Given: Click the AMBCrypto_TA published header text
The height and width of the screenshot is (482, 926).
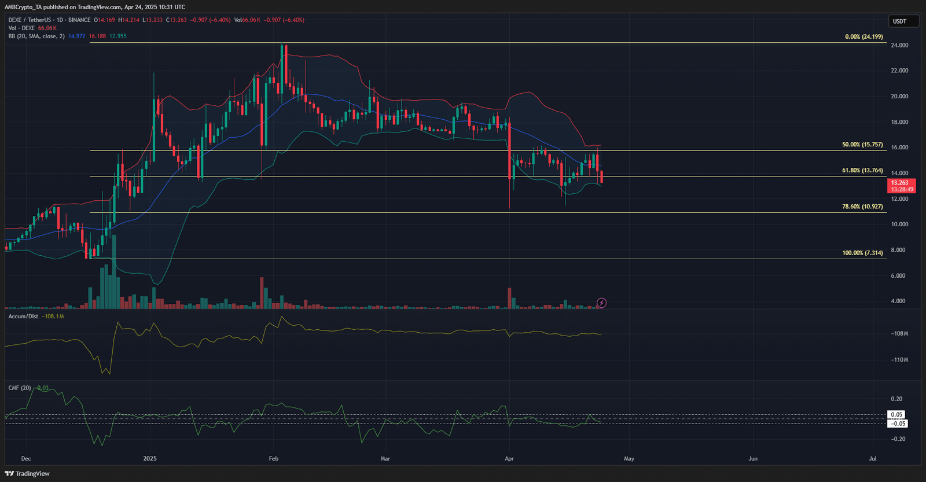Looking at the screenshot, I should pos(95,7).
